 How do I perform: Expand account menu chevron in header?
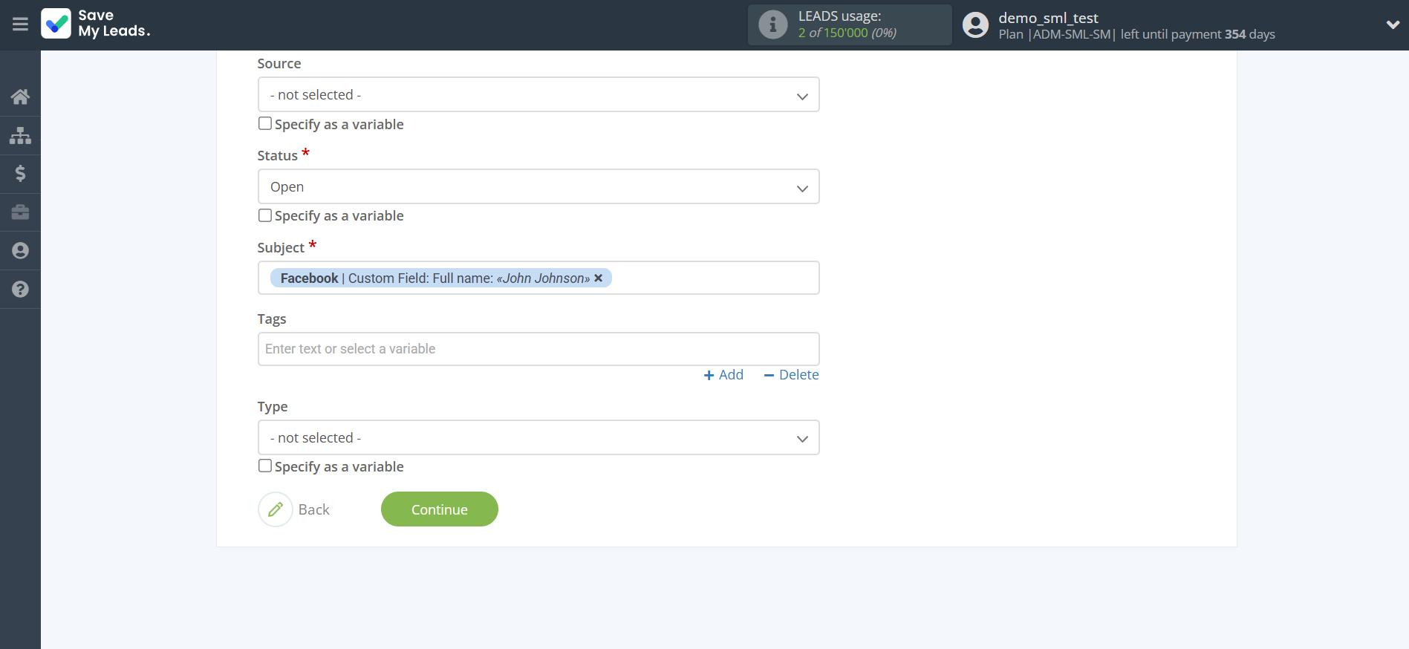[1392, 25]
